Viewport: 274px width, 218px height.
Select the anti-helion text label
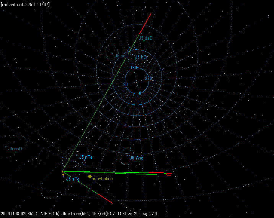(x=102, y=179)
